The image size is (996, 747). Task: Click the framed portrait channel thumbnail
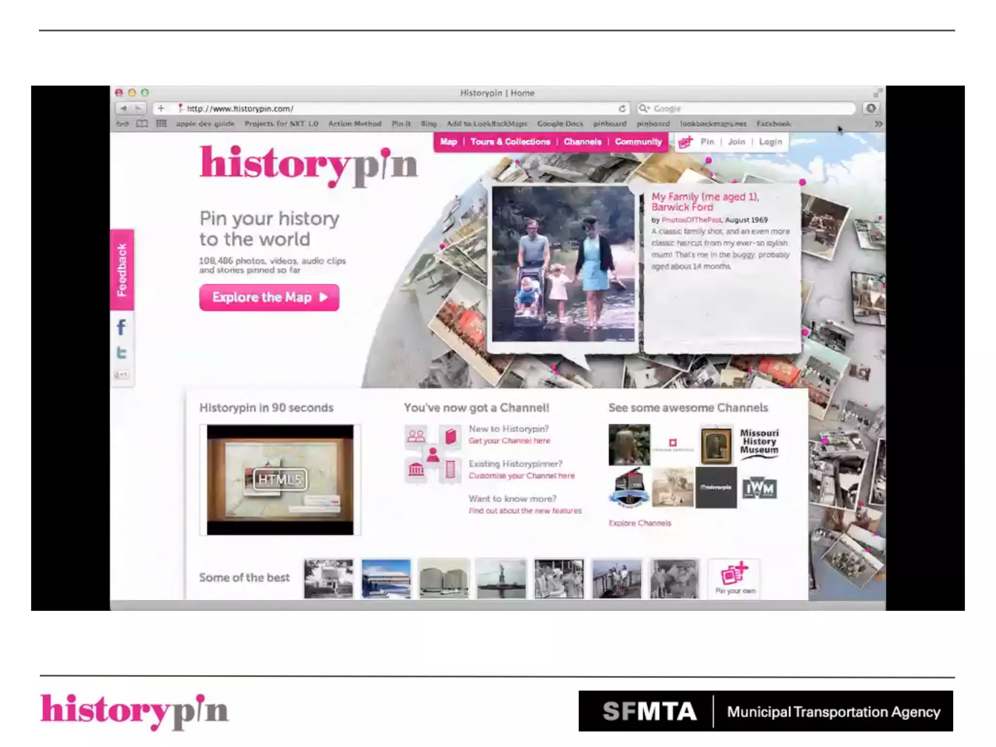(716, 445)
